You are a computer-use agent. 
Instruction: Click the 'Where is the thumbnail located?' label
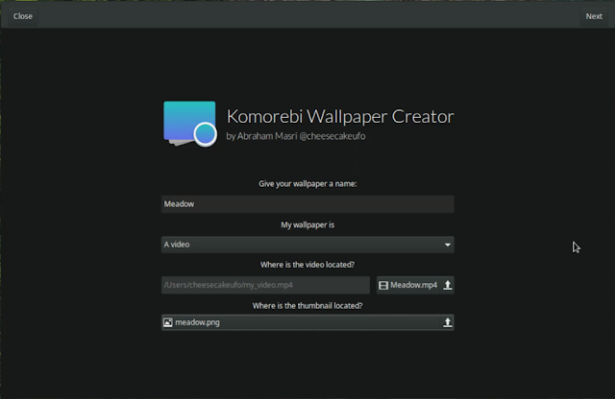click(x=307, y=305)
